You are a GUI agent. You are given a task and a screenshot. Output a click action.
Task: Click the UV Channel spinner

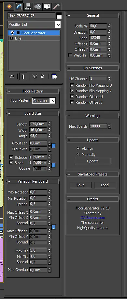pos(109,78)
